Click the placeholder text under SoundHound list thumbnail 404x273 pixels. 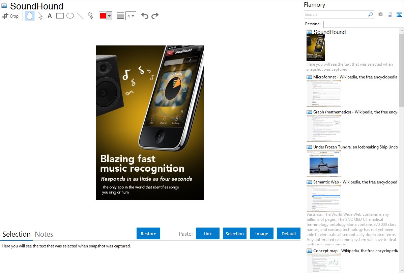point(350,67)
